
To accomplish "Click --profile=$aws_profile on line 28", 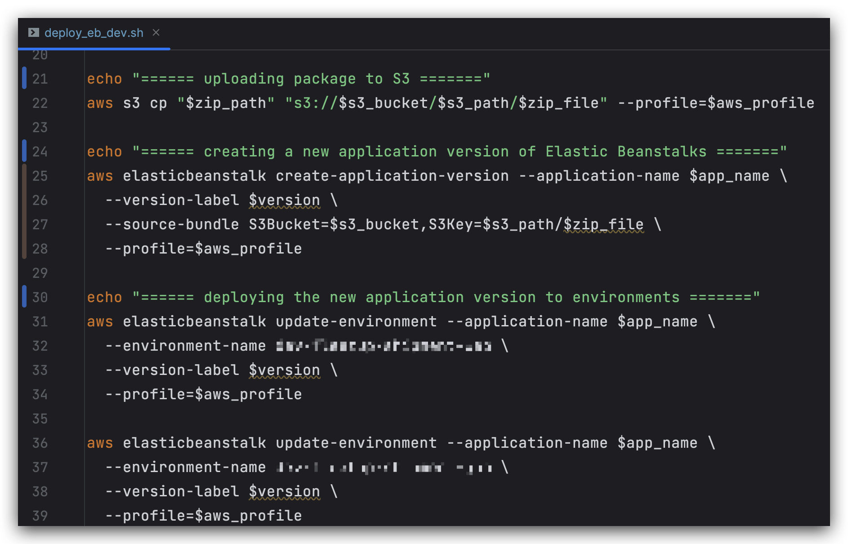I will point(203,249).
